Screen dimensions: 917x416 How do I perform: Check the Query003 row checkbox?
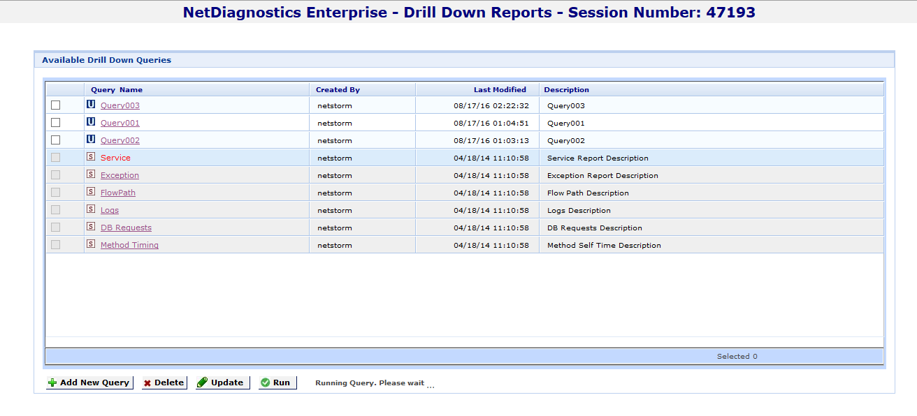tap(56, 105)
